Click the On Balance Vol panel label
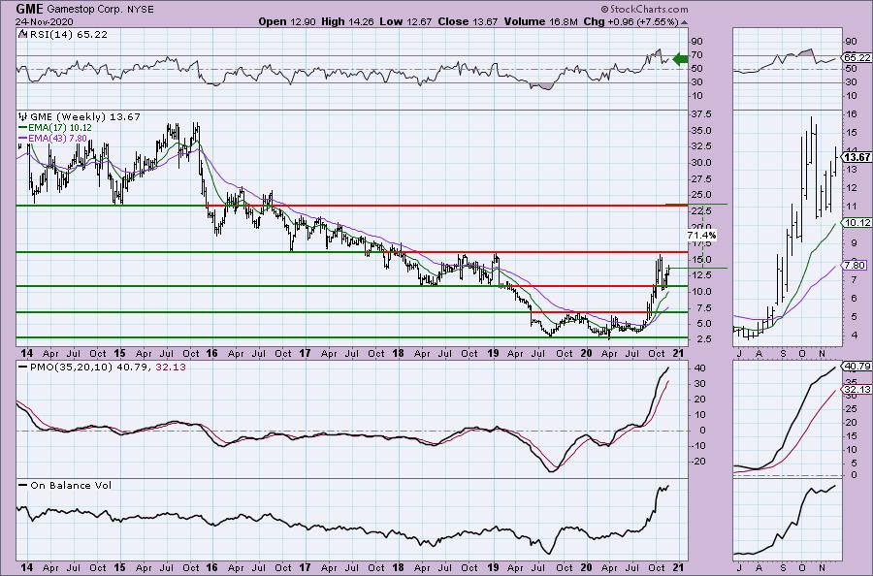Viewport: 873px width, 576px height. 71,485
